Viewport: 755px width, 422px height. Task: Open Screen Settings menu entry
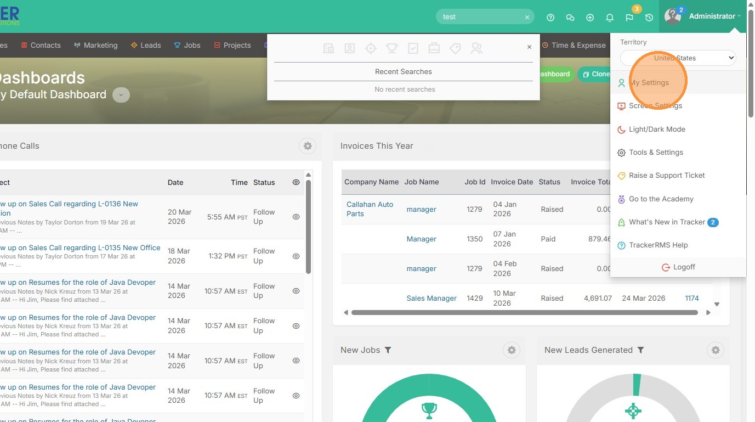[x=678, y=106]
